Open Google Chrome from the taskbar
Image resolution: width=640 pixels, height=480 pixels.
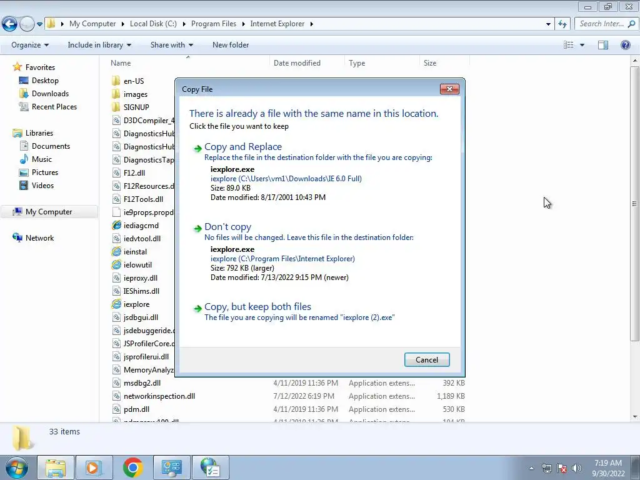click(x=132, y=467)
